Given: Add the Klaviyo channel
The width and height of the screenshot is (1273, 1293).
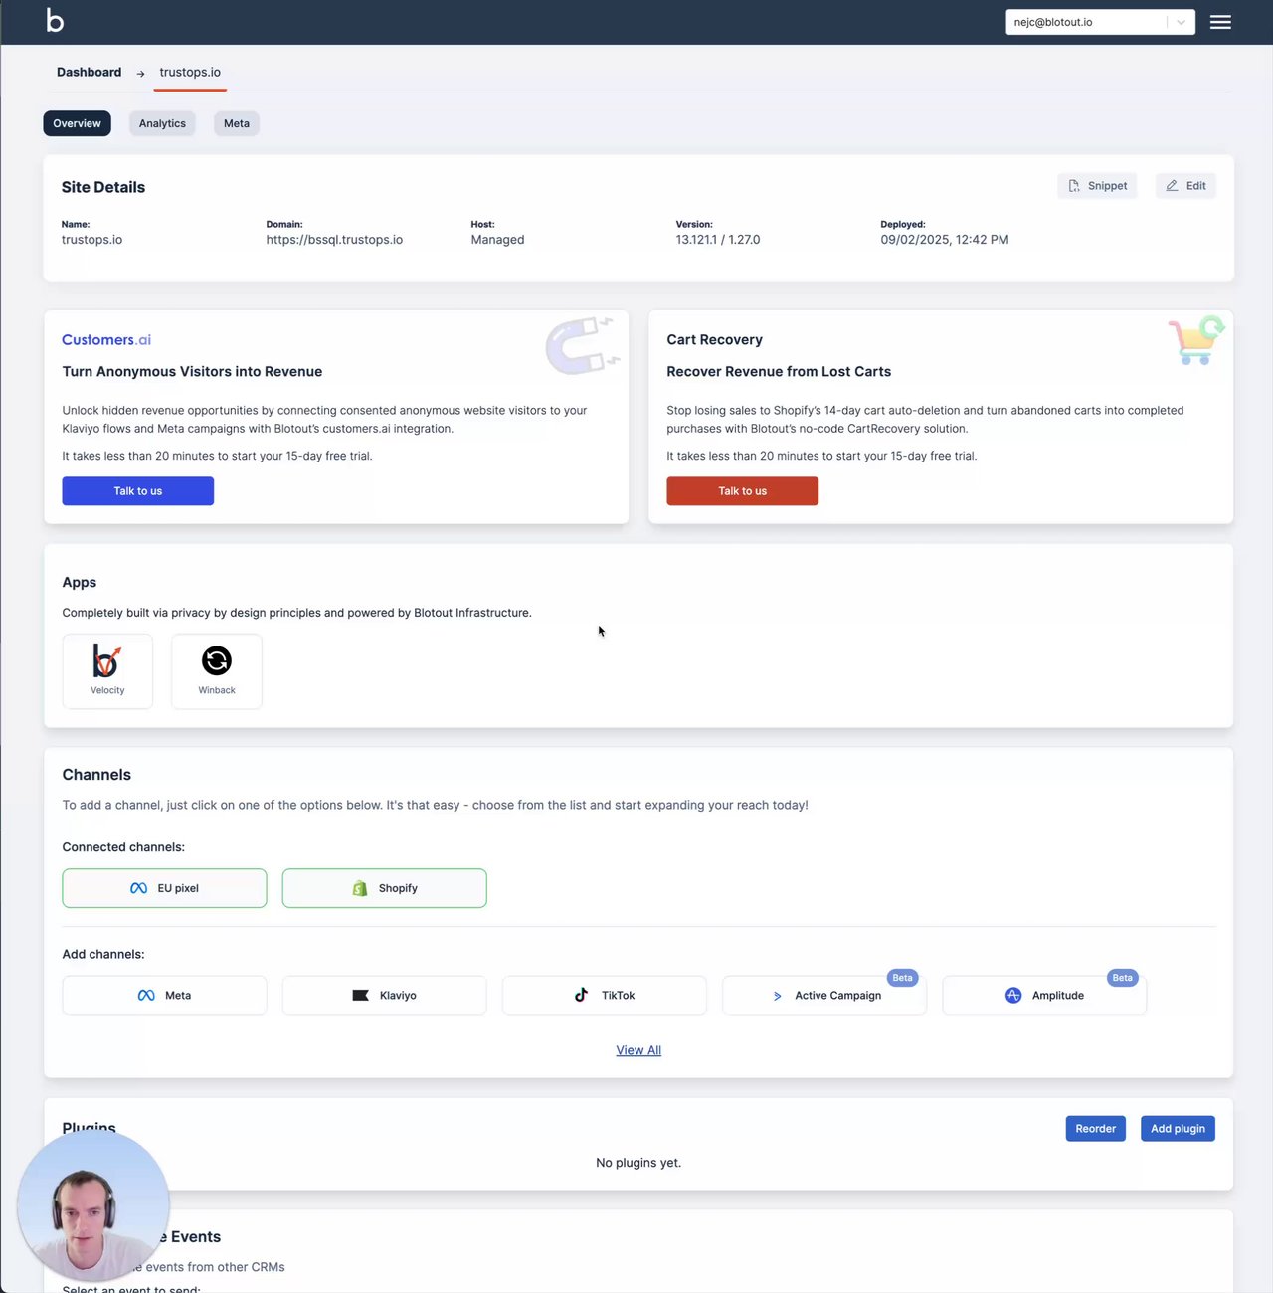Looking at the screenshot, I should coord(385,995).
